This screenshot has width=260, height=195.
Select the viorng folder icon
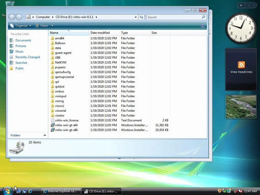(52, 101)
